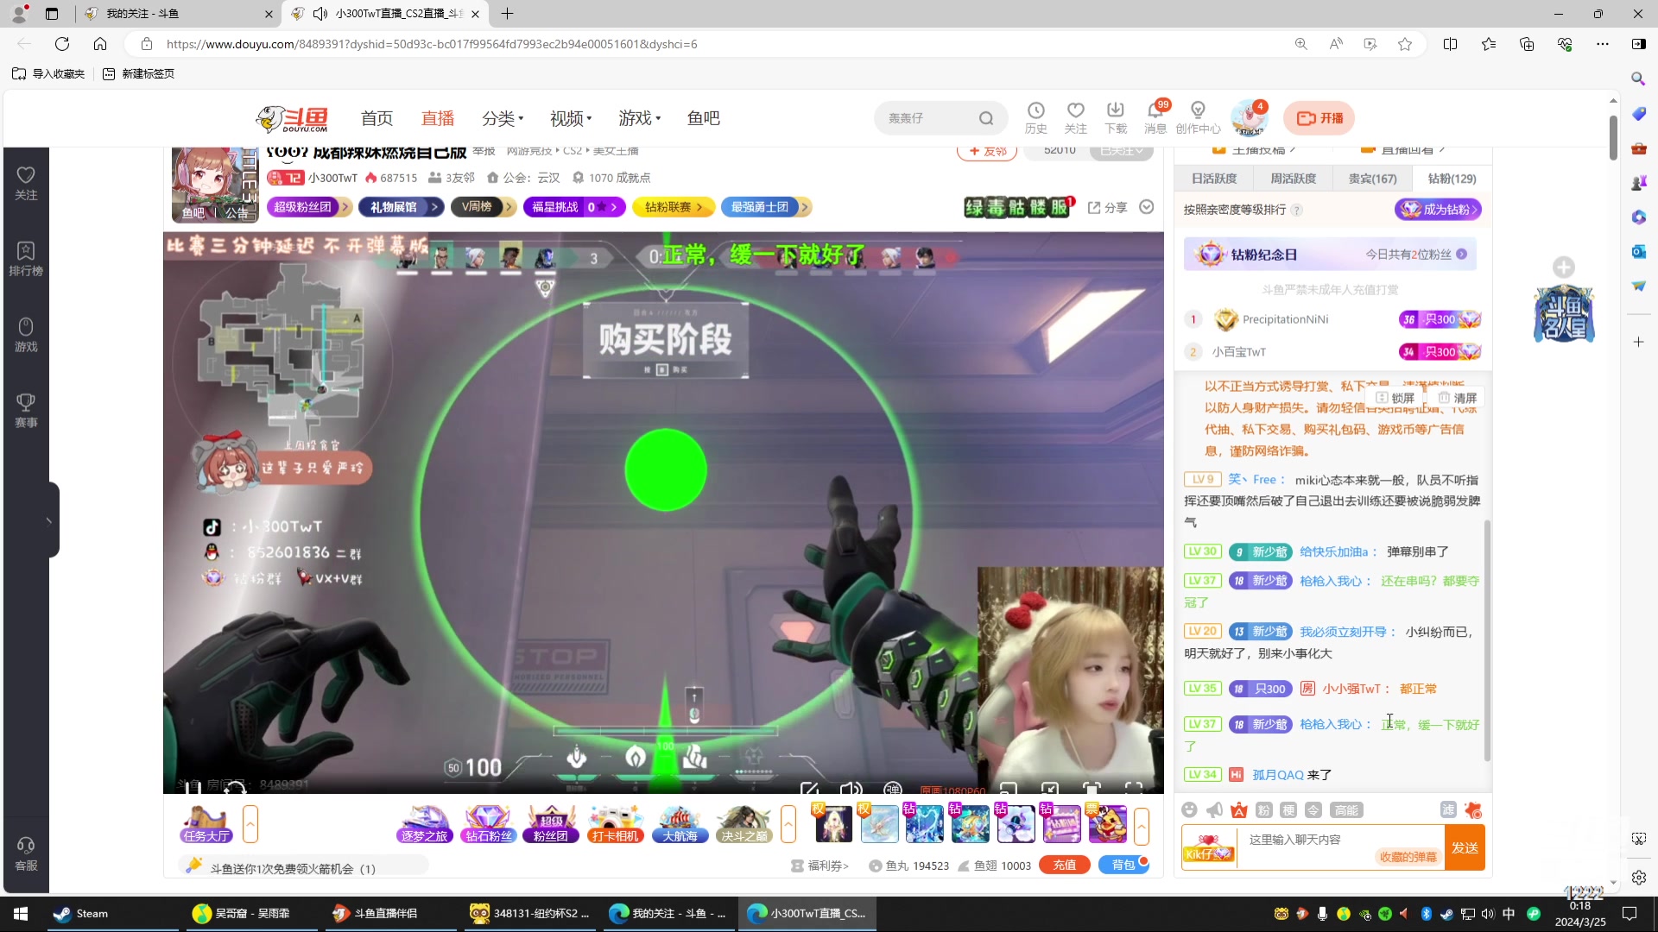Image resolution: width=1658 pixels, height=932 pixels.
Task: Open the 关注 heart sidebar icon
Action: [26, 183]
